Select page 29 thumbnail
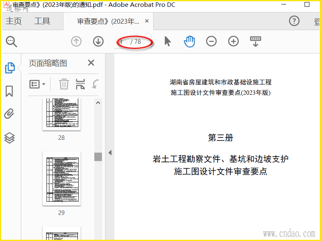This screenshot has width=321, height=241. pyautogui.click(x=62, y=178)
